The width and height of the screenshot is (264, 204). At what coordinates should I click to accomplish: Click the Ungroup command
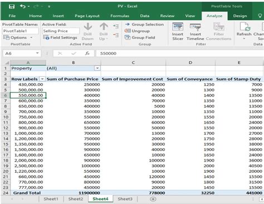coord(137,31)
